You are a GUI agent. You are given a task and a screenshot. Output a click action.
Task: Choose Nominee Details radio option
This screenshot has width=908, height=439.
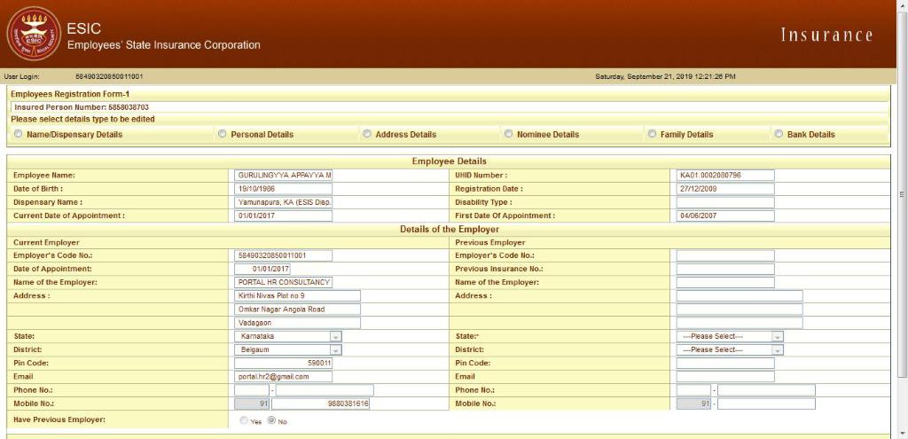pos(508,134)
